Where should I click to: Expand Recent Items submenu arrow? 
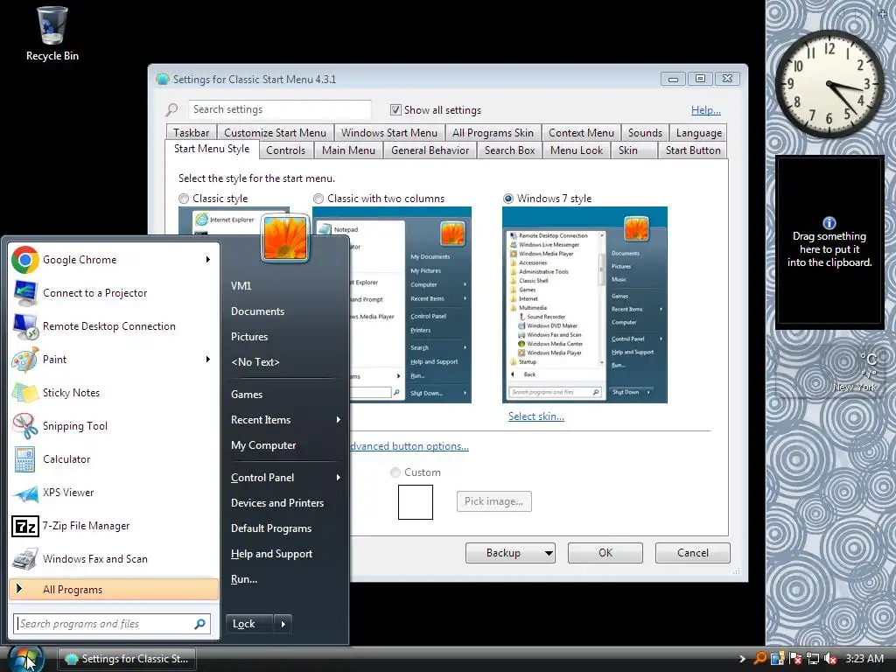click(x=339, y=419)
